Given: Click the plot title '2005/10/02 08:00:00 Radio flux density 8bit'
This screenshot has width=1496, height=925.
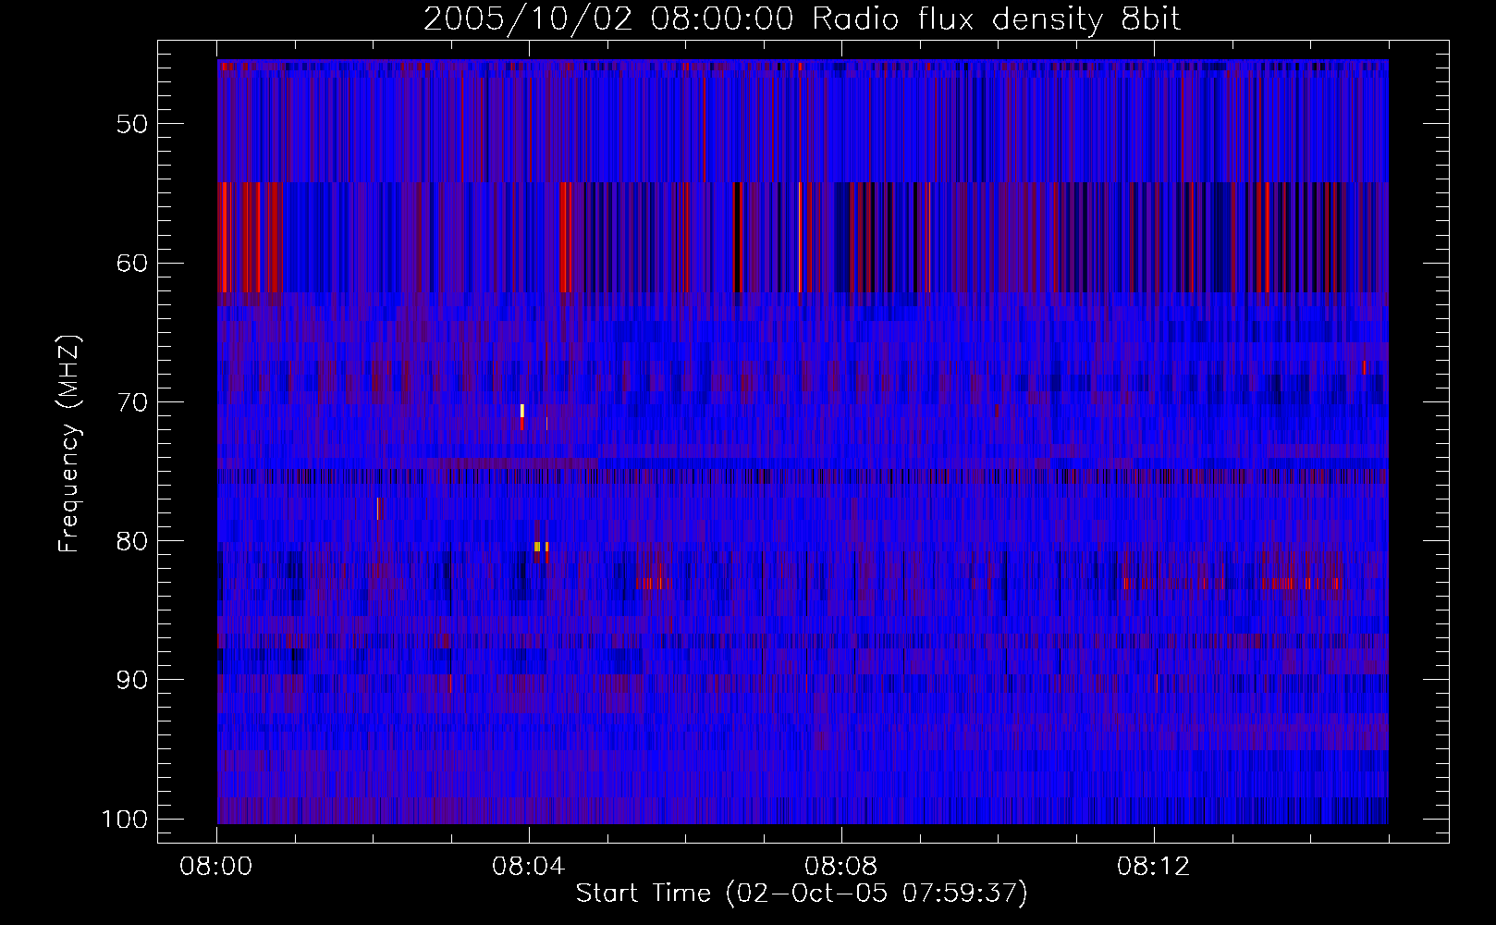Looking at the screenshot, I should coord(802,19).
